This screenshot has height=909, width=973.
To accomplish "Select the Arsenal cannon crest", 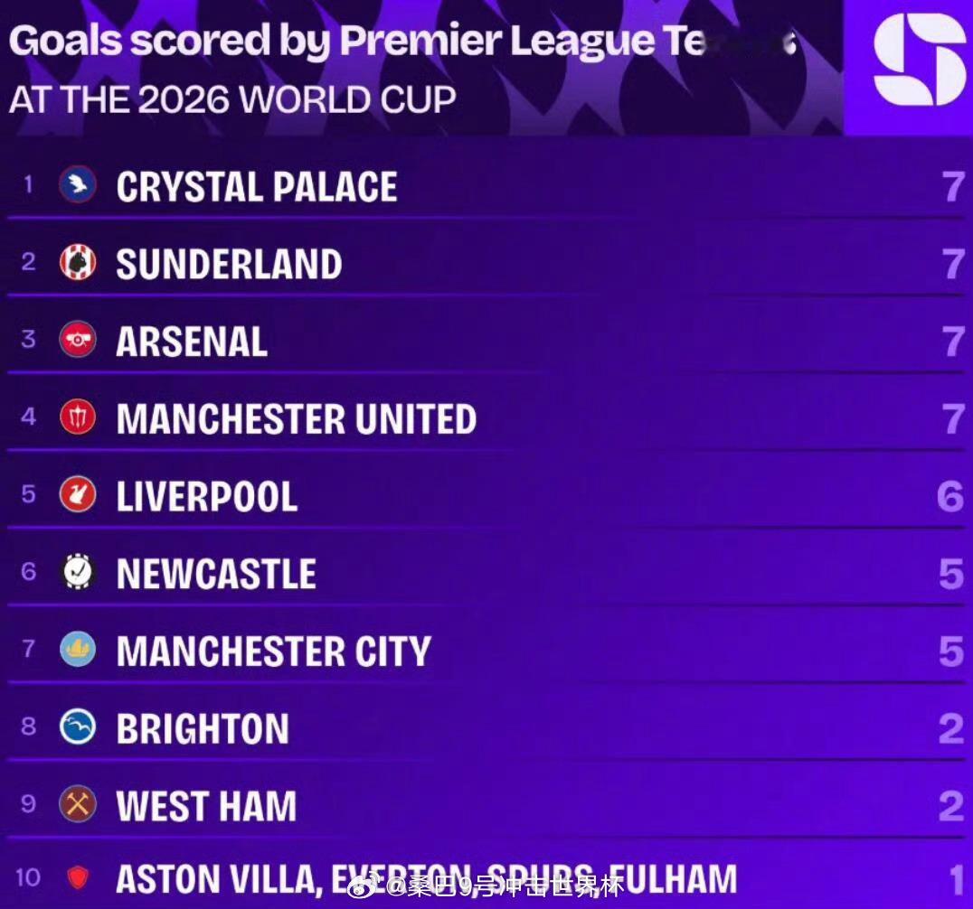I will [x=78, y=339].
